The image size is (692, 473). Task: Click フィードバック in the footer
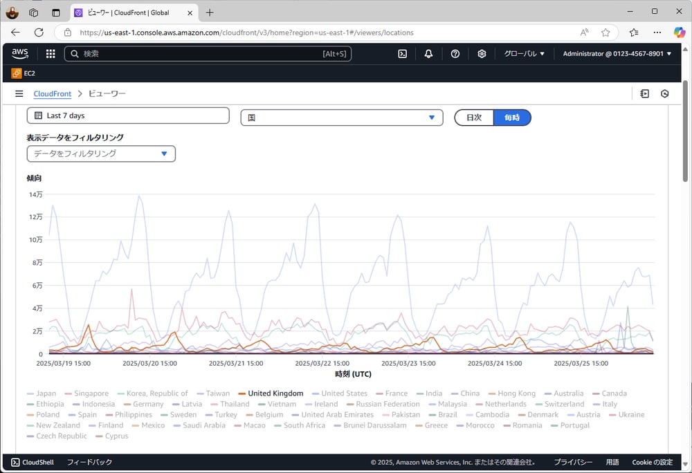click(89, 462)
